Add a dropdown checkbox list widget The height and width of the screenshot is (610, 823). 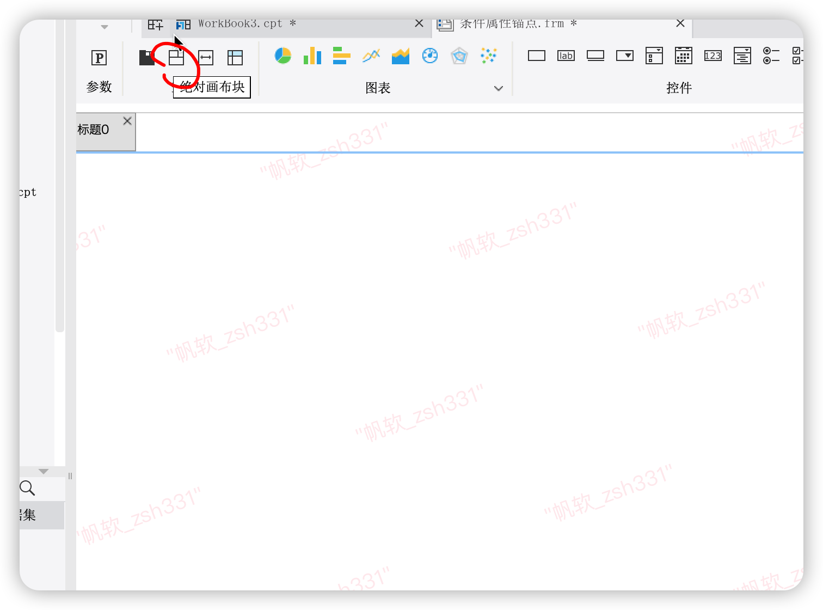(x=654, y=56)
